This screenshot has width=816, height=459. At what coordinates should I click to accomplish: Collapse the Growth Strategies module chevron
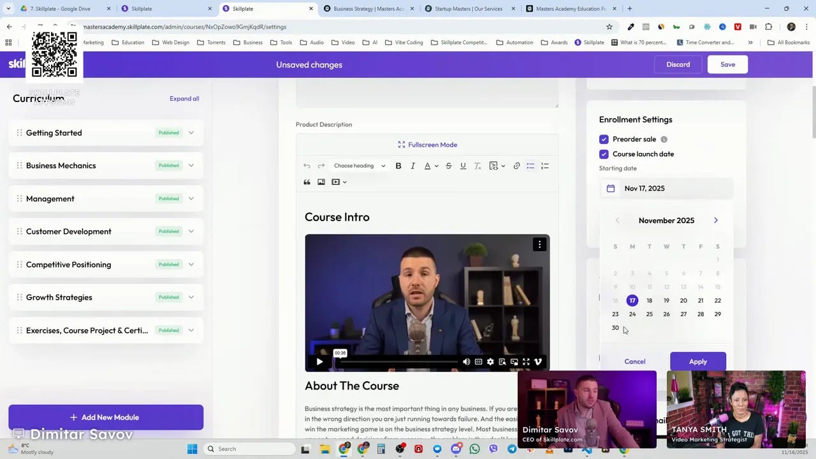point(191,297)
